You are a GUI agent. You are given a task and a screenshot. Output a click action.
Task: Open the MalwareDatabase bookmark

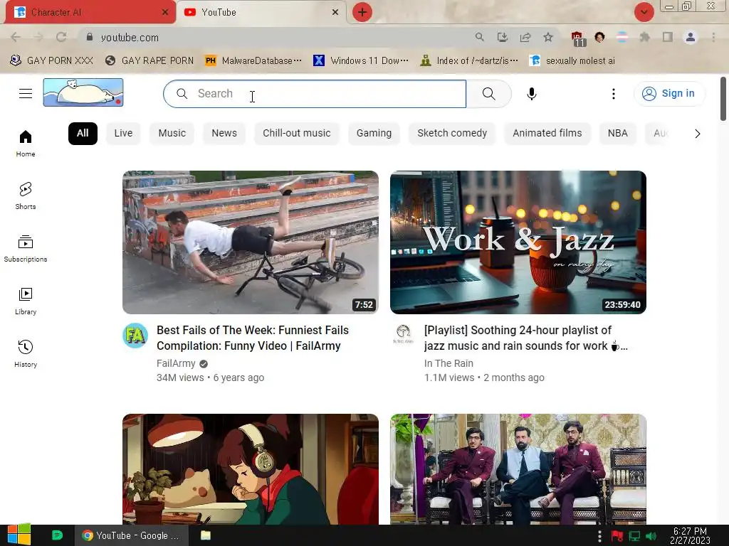254,60
